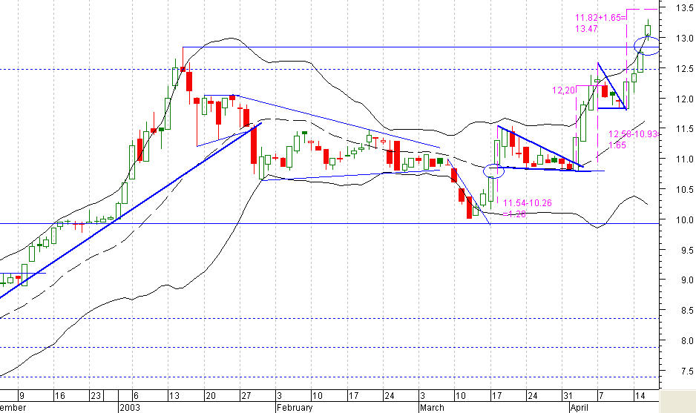Select the date label 27 on time axis

246,396
